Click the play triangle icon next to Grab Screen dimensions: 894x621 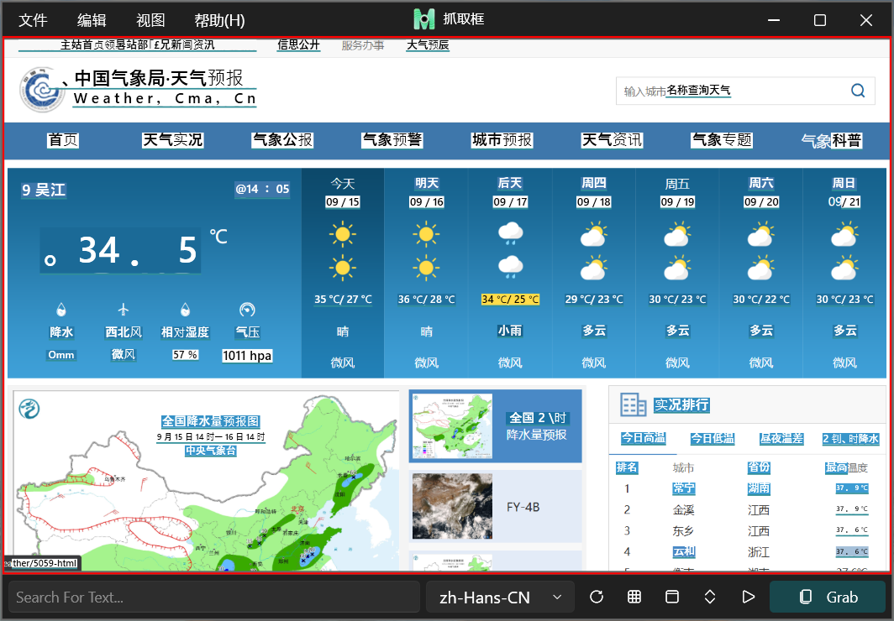click(748, 597)
